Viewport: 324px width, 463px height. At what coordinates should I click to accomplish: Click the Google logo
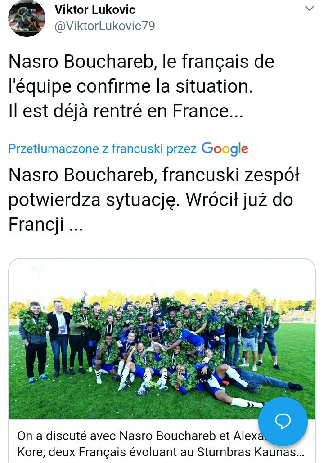click(x=225, y=148)
